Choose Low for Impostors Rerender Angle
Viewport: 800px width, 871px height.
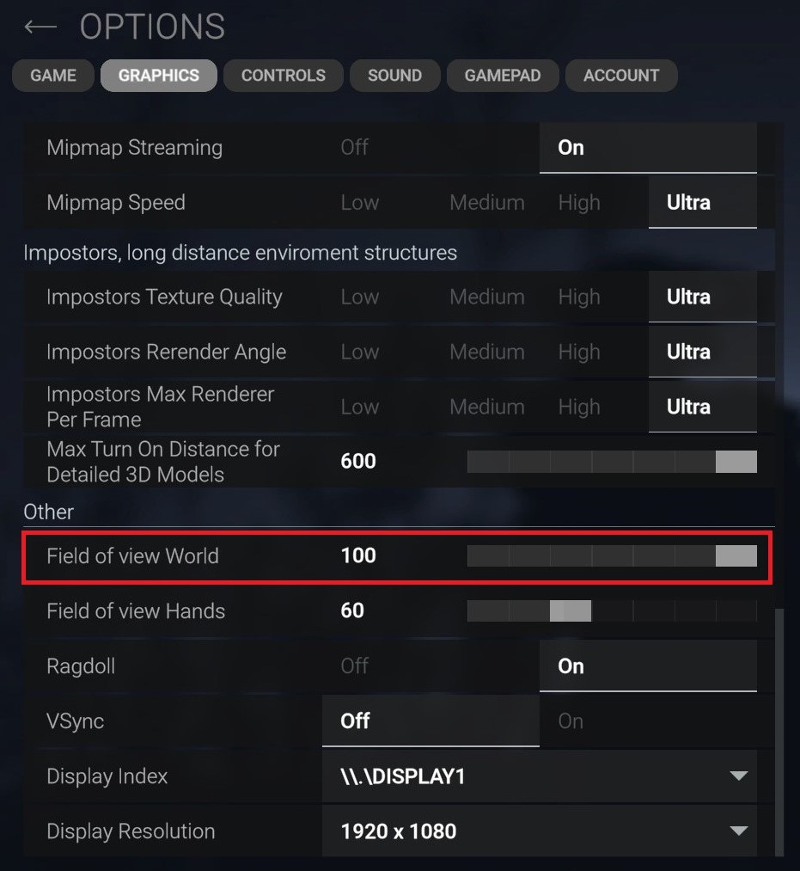coord(359,352)
